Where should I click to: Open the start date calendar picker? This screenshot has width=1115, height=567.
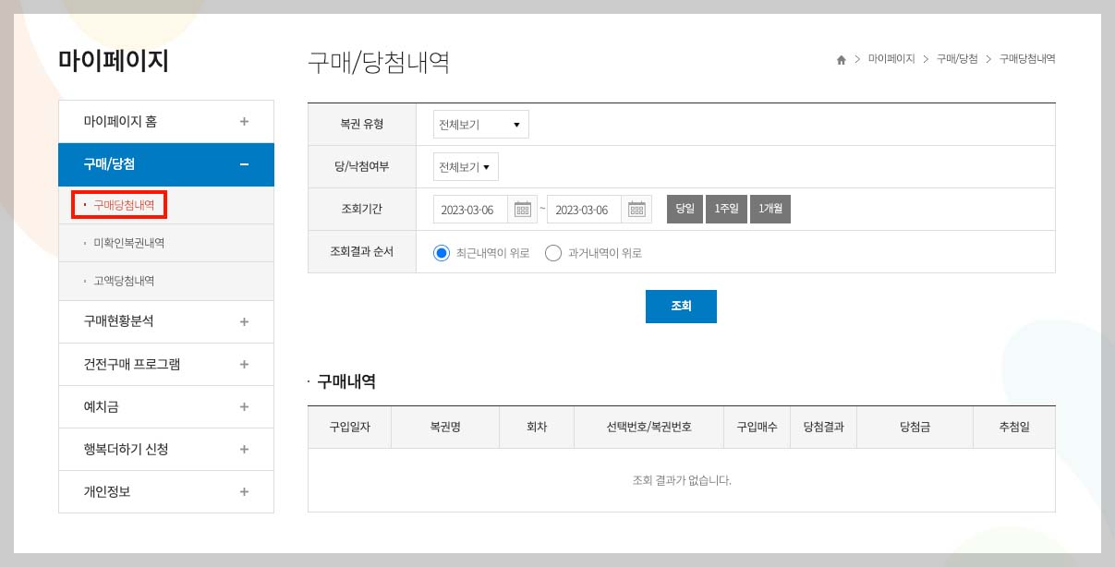(523, 210)
